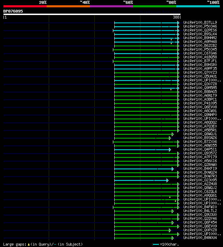Select the UniRef100_Q8WQJ2 entry
The width and height of the screenshot is (223, 247).
coord(200,188)
